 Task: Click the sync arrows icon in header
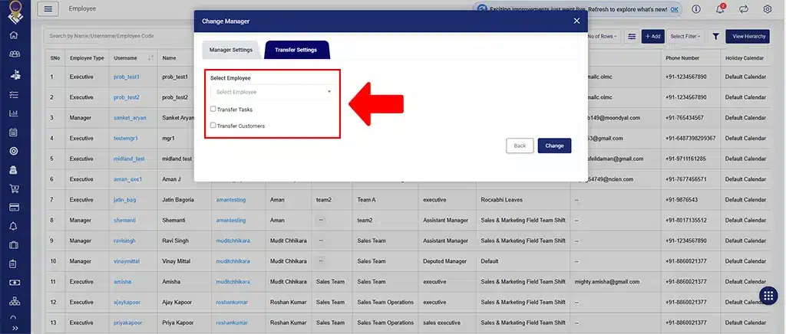coord(743,9)
